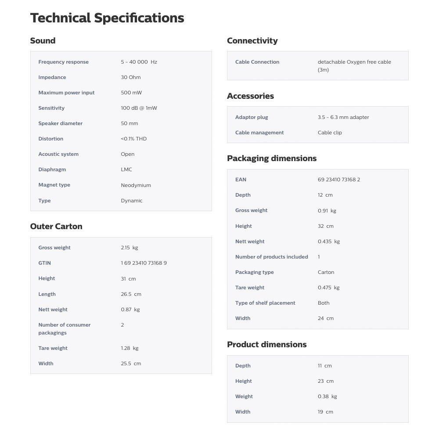Select the 3.5 - 6.3 mm adapter value
Screen dimensions: 439x439
click(343, 117)
